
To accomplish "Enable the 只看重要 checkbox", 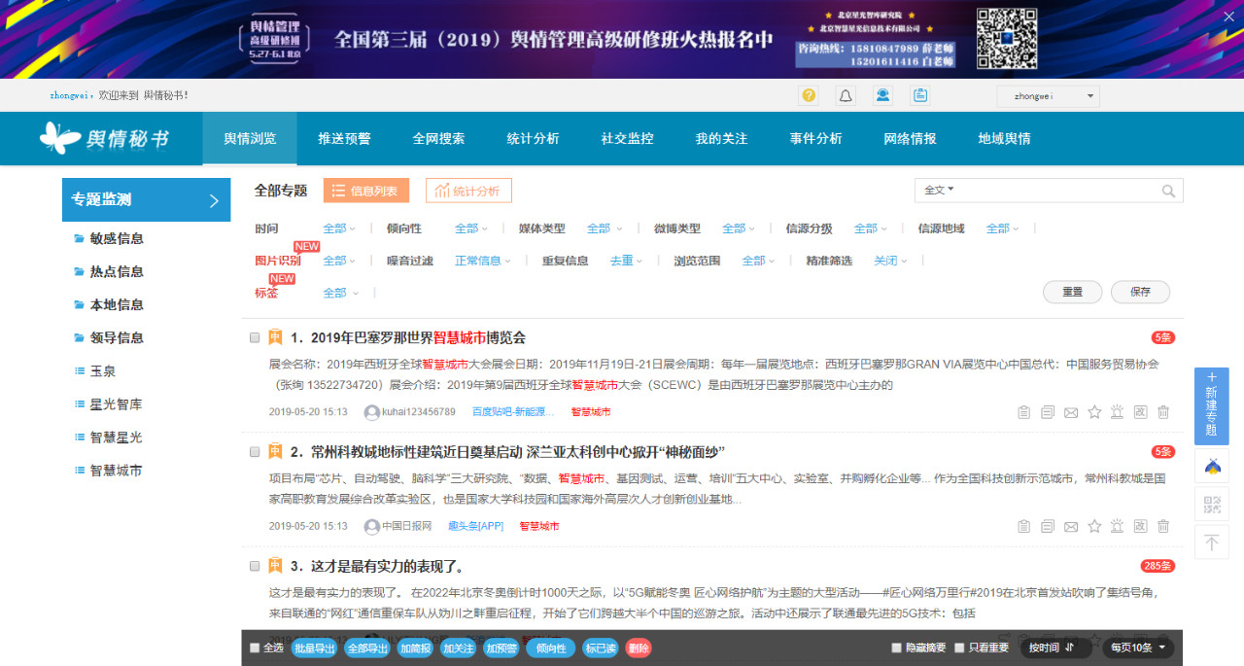I will (959, 648).
